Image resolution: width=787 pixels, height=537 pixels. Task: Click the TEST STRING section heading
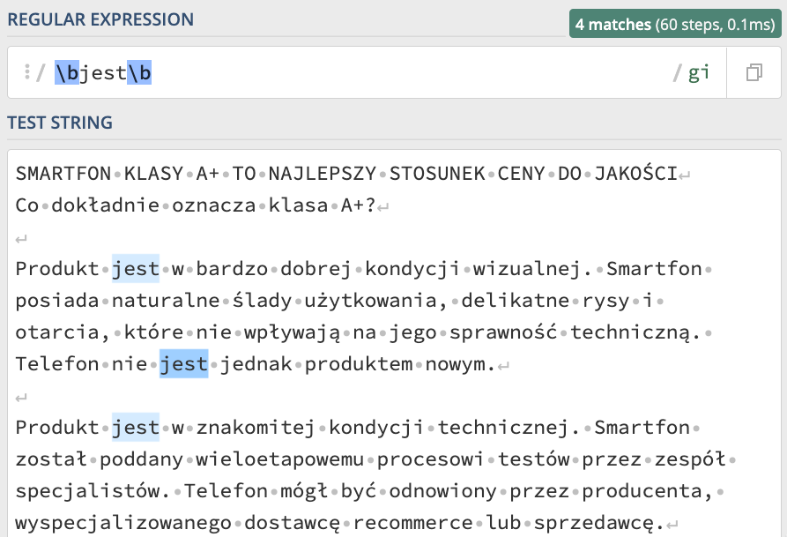(x=60, y=123)
